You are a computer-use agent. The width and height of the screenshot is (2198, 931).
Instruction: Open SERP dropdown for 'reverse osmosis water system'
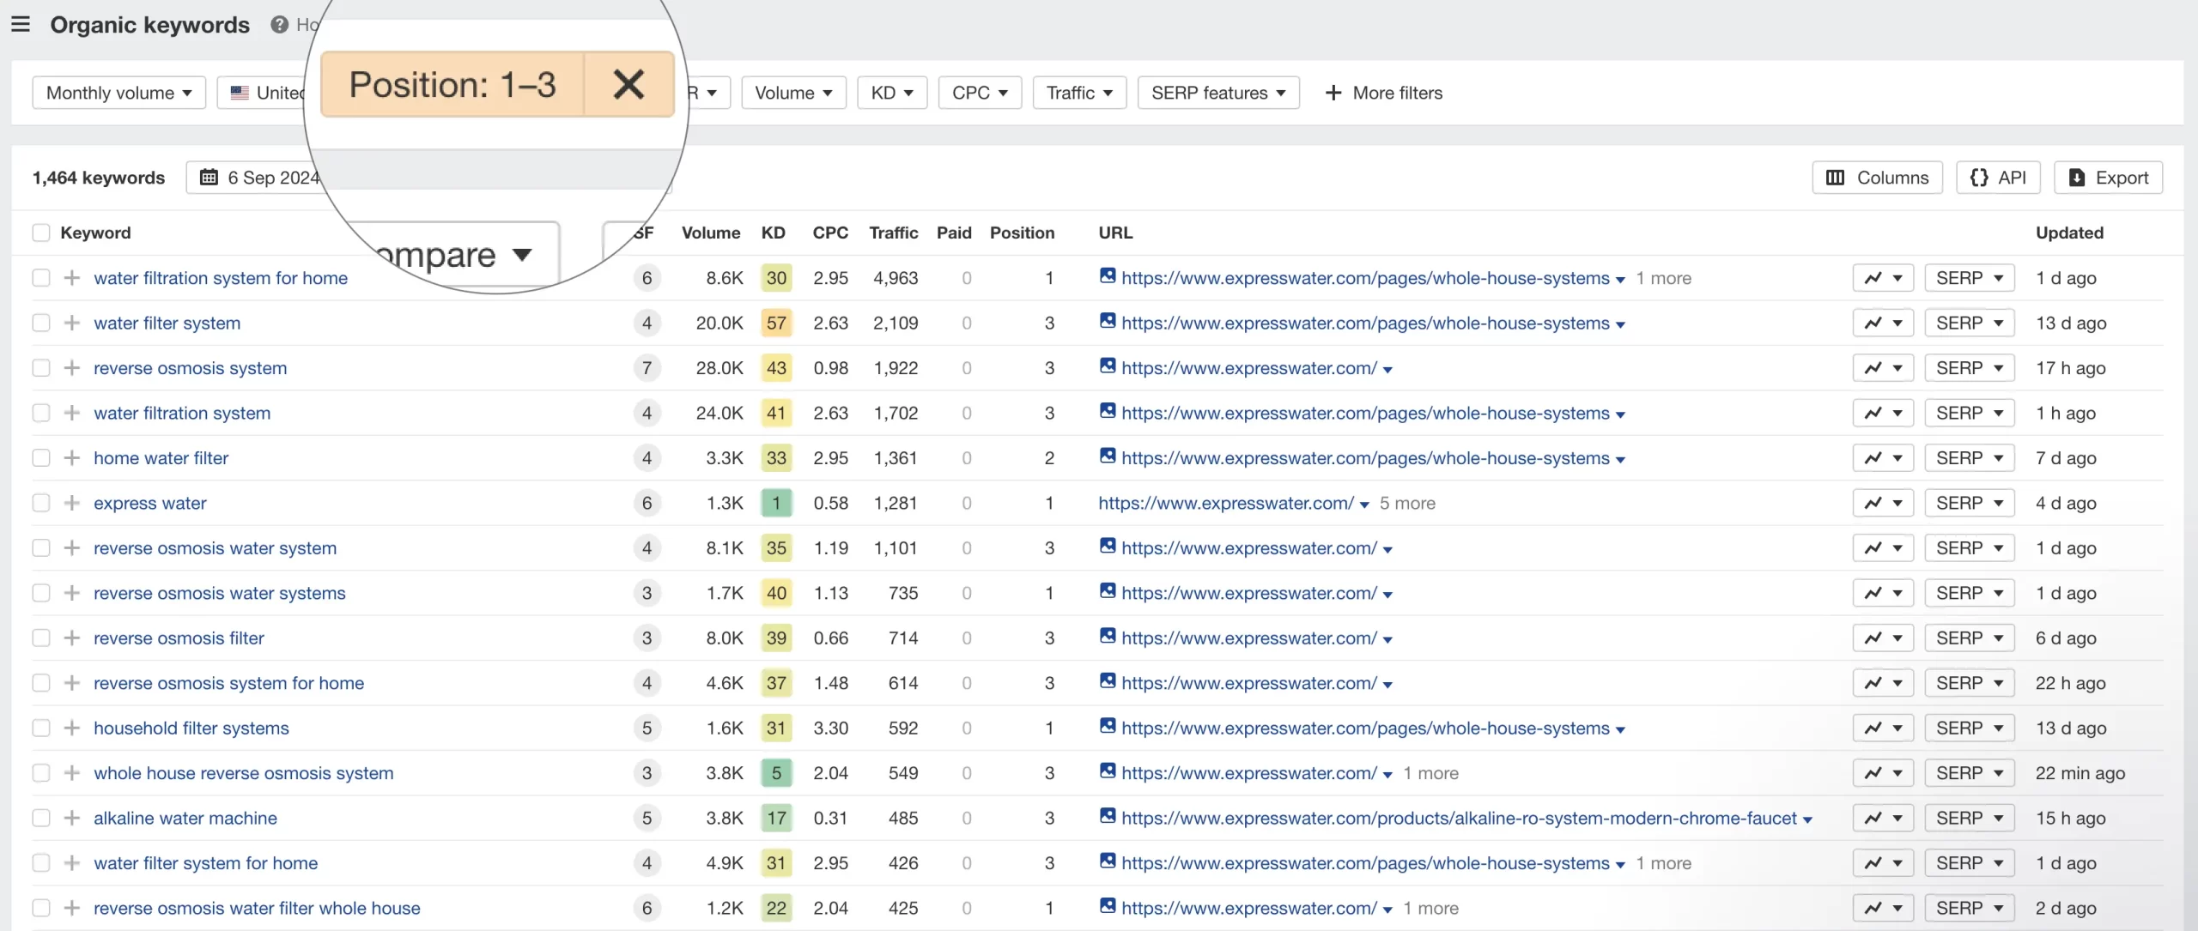pos(1969,547)
